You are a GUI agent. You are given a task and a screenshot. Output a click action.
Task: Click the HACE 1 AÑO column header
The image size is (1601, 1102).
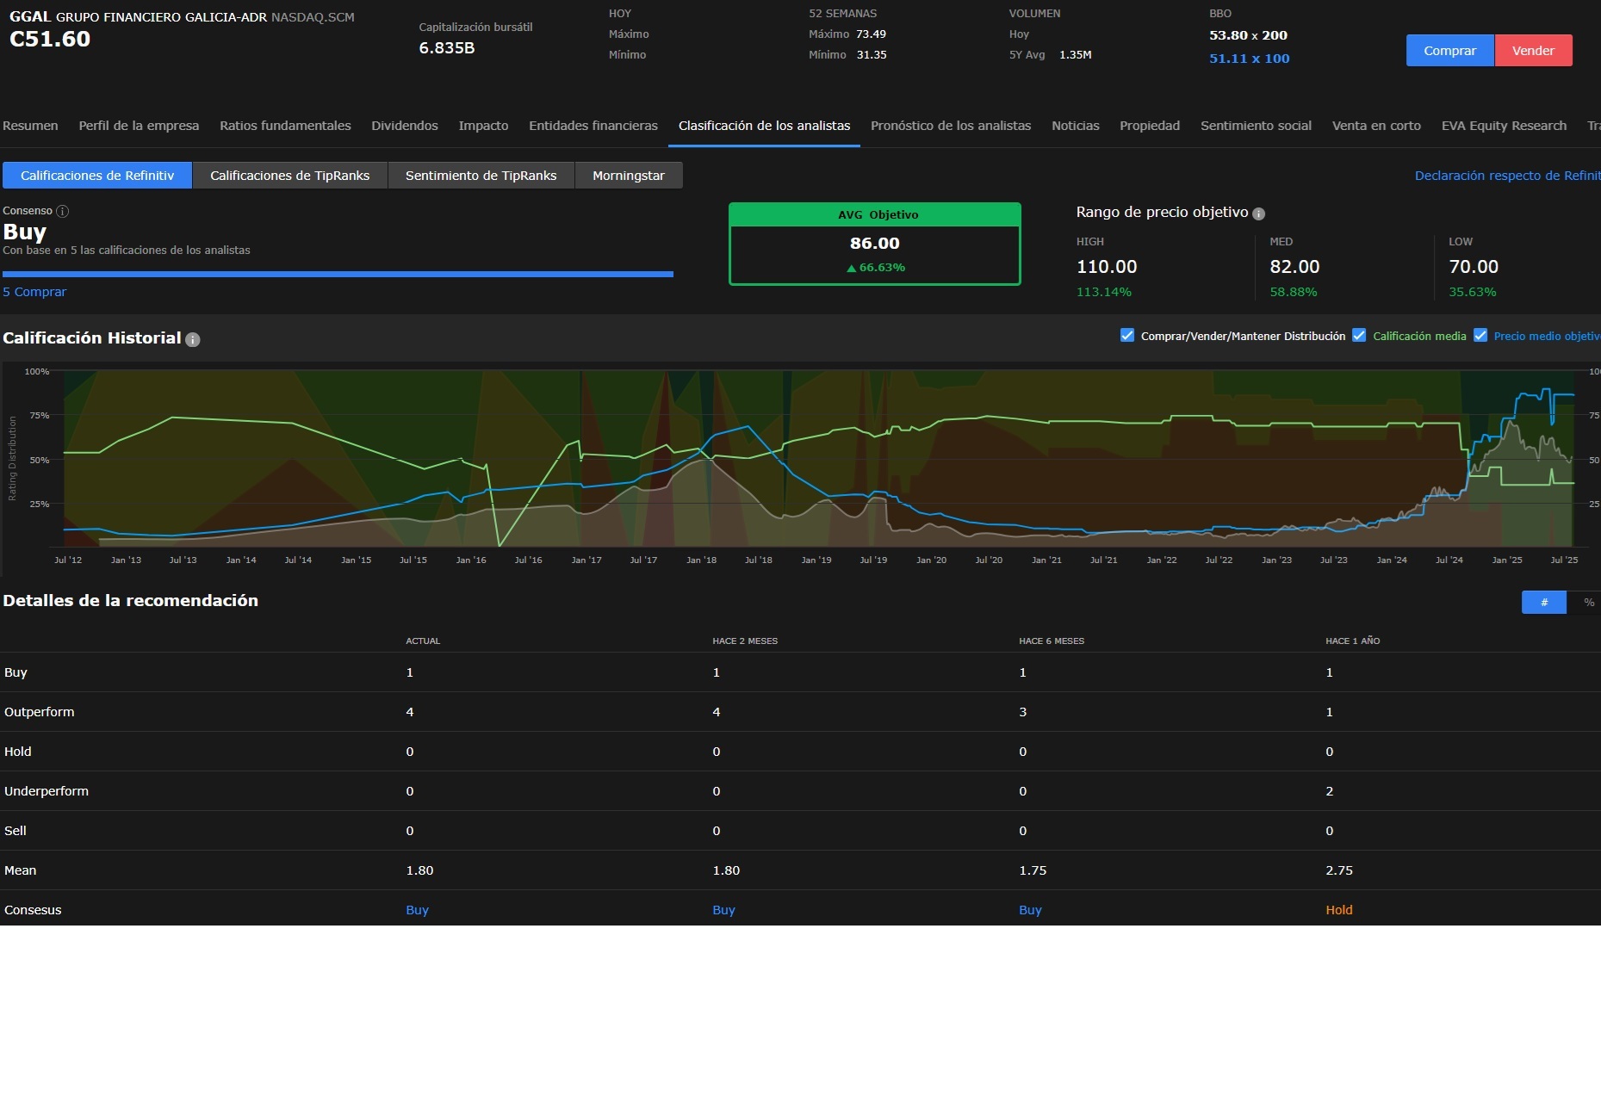(x=1352, y=641)
